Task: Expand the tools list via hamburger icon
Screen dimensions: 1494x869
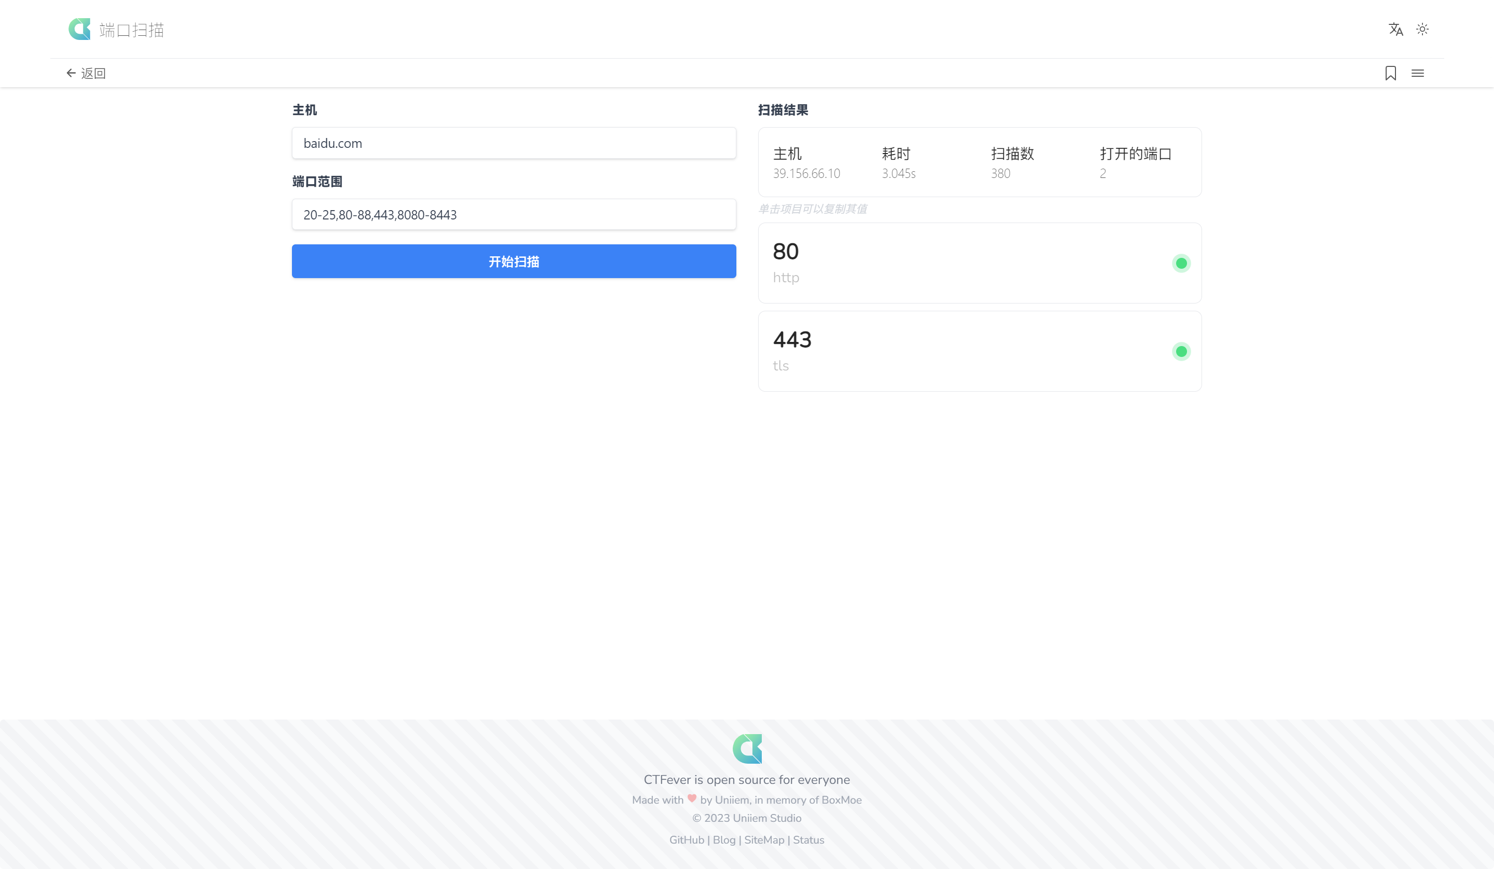Action: pyautogui.click(x=1418, y=72)
